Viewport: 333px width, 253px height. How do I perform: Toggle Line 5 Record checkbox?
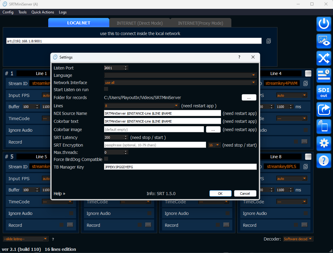[x=61, y=225]
